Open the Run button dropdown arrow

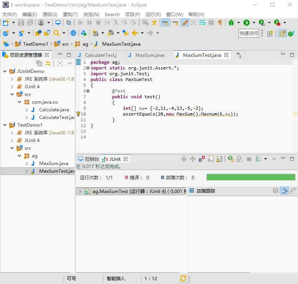point(254,23)
